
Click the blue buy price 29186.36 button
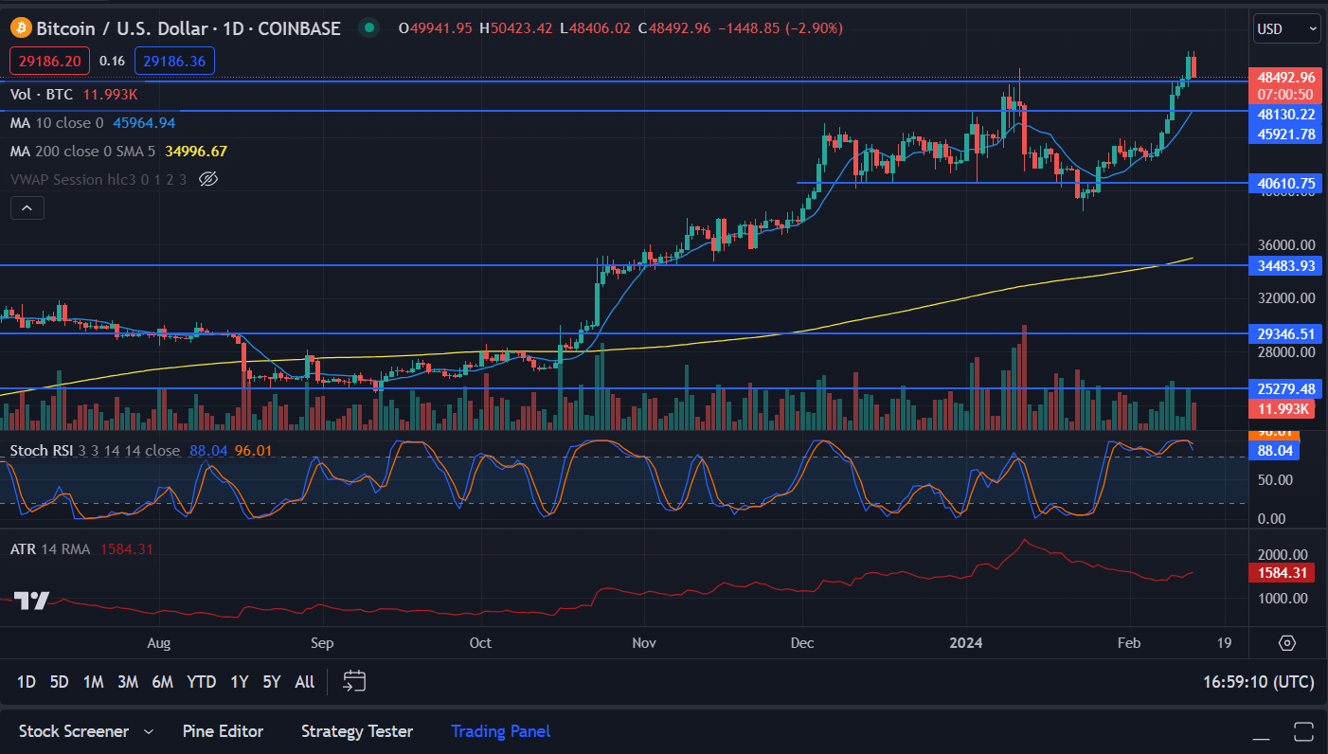click(x=174, y=61)
